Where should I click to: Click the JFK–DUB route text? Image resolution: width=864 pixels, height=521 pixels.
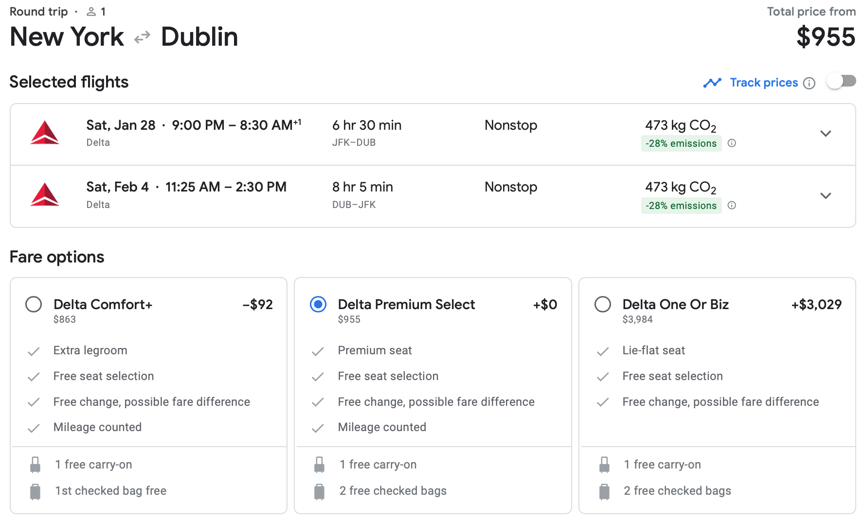pos(354,143)
